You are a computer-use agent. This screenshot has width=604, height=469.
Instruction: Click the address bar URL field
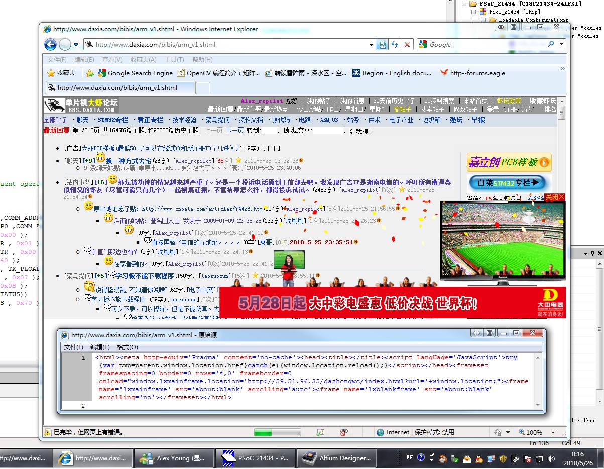pos(230,45)
